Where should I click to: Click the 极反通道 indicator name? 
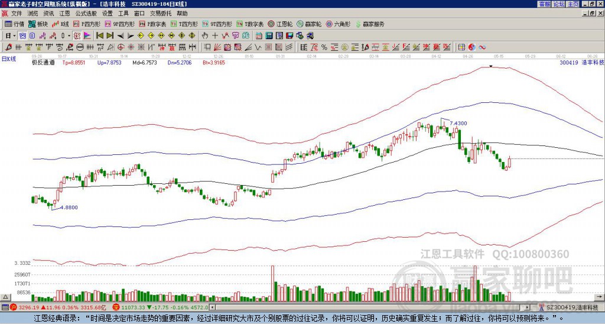coord(43,63)
